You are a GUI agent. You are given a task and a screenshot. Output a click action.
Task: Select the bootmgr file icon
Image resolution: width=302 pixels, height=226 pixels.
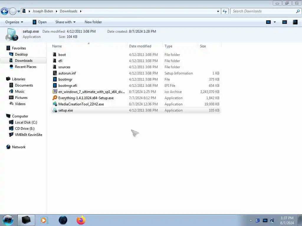pyautogui.click(x=55, y=79)
